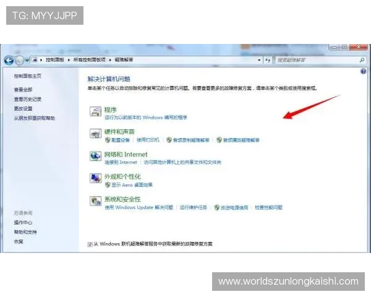Click the search magnifier icon
371x297 pixels.
click(x=362, y=60)
